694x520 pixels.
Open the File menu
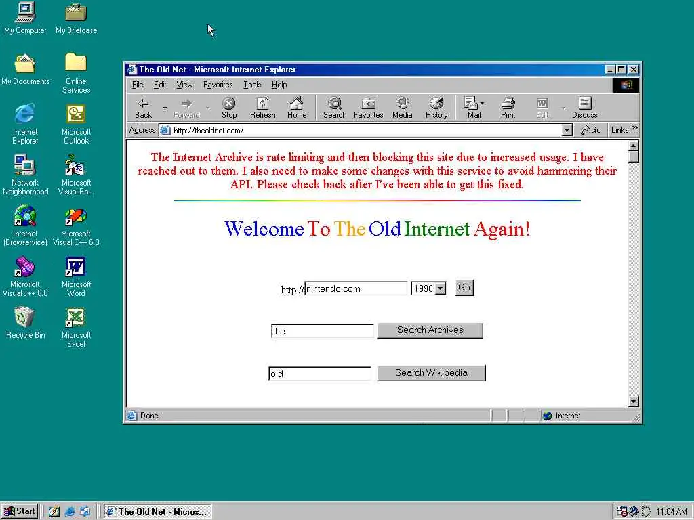(x=138, y=85)
